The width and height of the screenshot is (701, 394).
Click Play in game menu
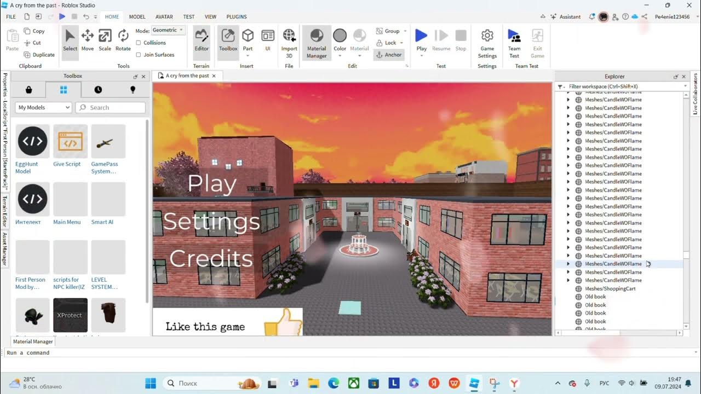pyautogui.click(x=212, y=184)
